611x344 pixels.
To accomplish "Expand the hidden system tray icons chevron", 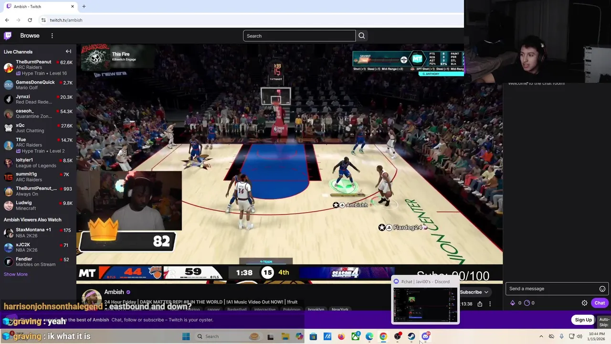I will click(x=541, y=336).
